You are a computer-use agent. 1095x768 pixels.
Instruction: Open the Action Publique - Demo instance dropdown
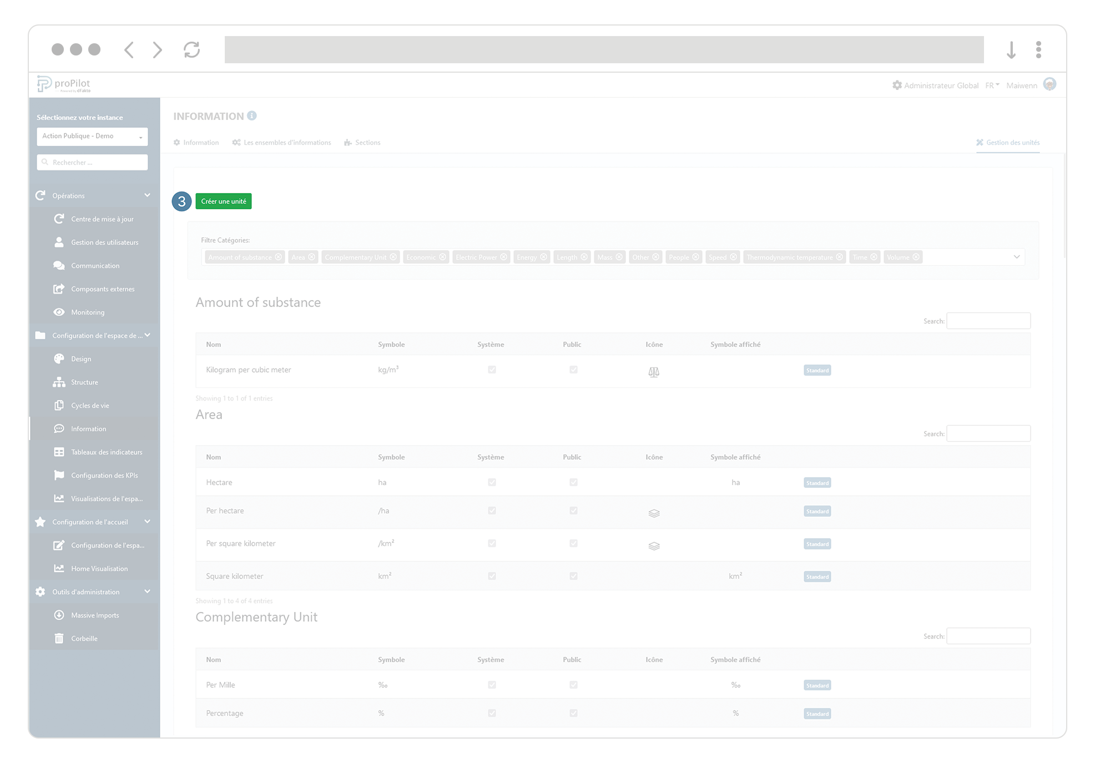click(92, 136)
